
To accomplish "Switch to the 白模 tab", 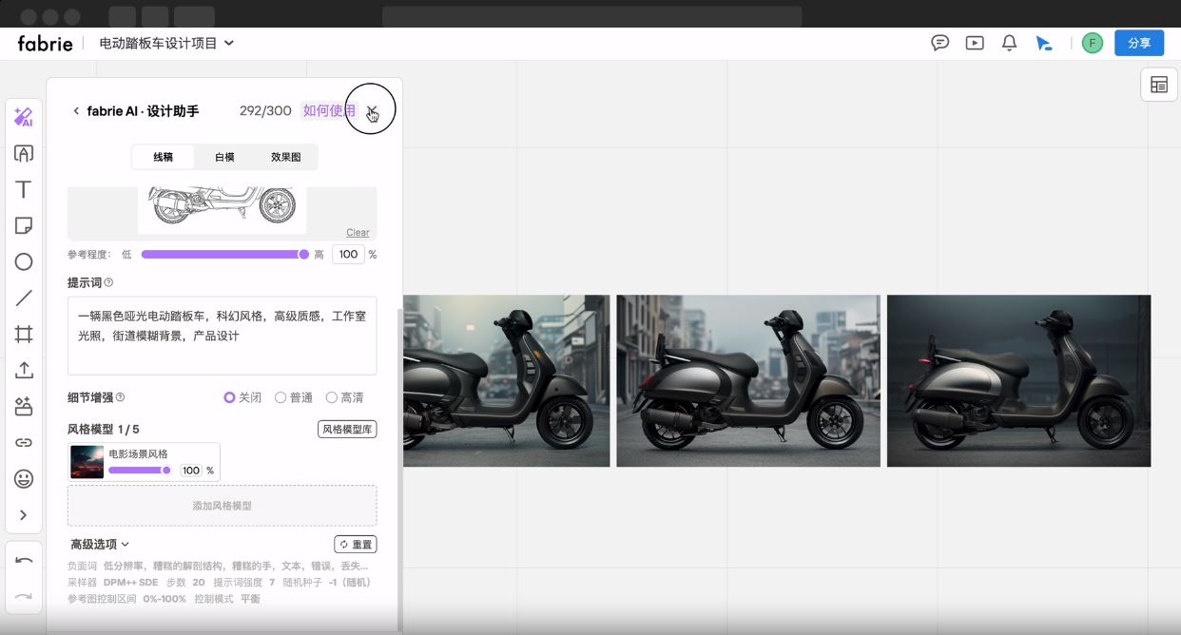I will [x=224, y=157].
